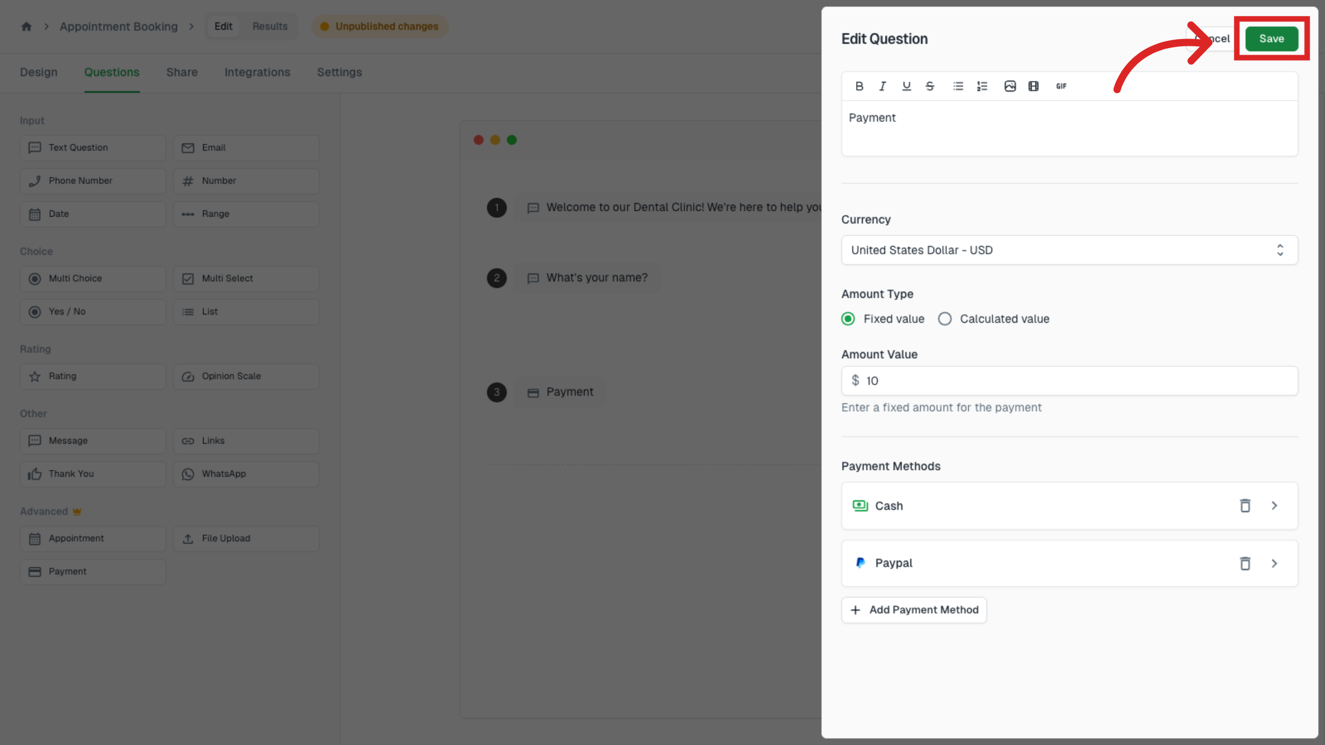1325x745 pixels.
Task: Open the Integrations tab
Action: click(x=257, y=72)
